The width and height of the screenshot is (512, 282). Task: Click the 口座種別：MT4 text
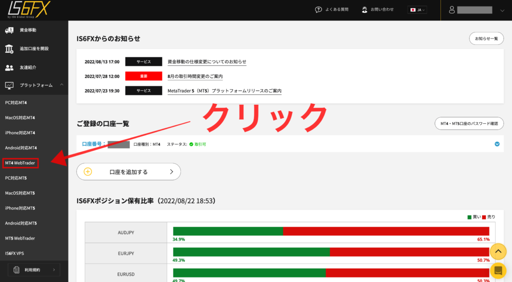click(x=146, y=144)
